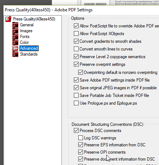The image size is (159, 165).
Task: Click the open Advanced folder icon
Action: tap(15, 48)
